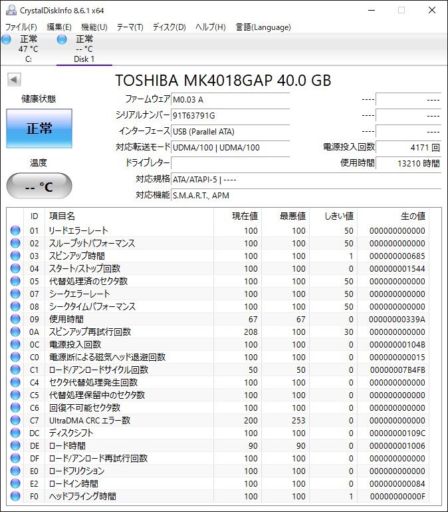Click worst value 253 in C7 row
The height and width of the screenshot is (512, 448).
pyautogui.click(x=298, y=421)
